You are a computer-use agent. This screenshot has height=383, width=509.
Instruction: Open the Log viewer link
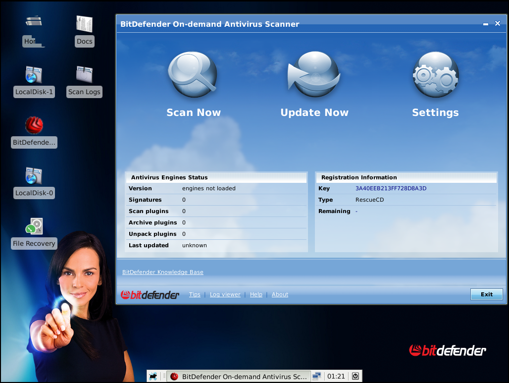click(225, 294)
